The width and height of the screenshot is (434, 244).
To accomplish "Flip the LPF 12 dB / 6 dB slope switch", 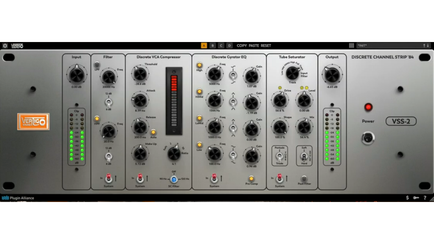I will click(x=108, y=102).
